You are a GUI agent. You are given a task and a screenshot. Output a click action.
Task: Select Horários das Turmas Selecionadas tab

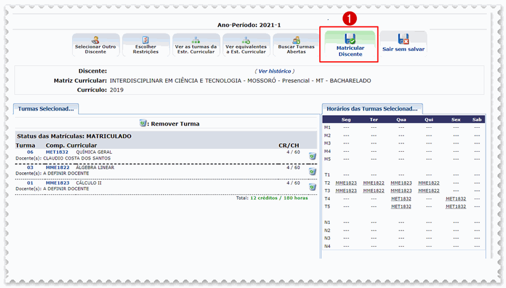(x=372, y=109)
